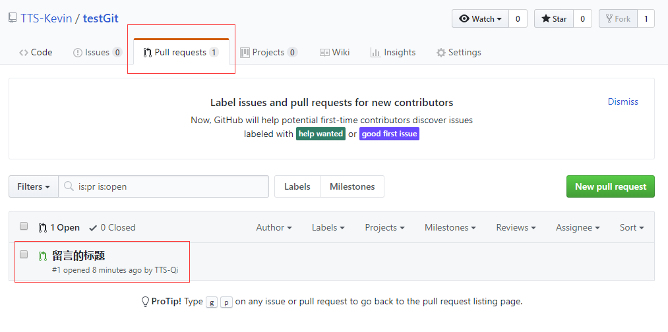Click the purple good first issue label
This screenshot has width=668, height=332.
click(x=389, y=134)
